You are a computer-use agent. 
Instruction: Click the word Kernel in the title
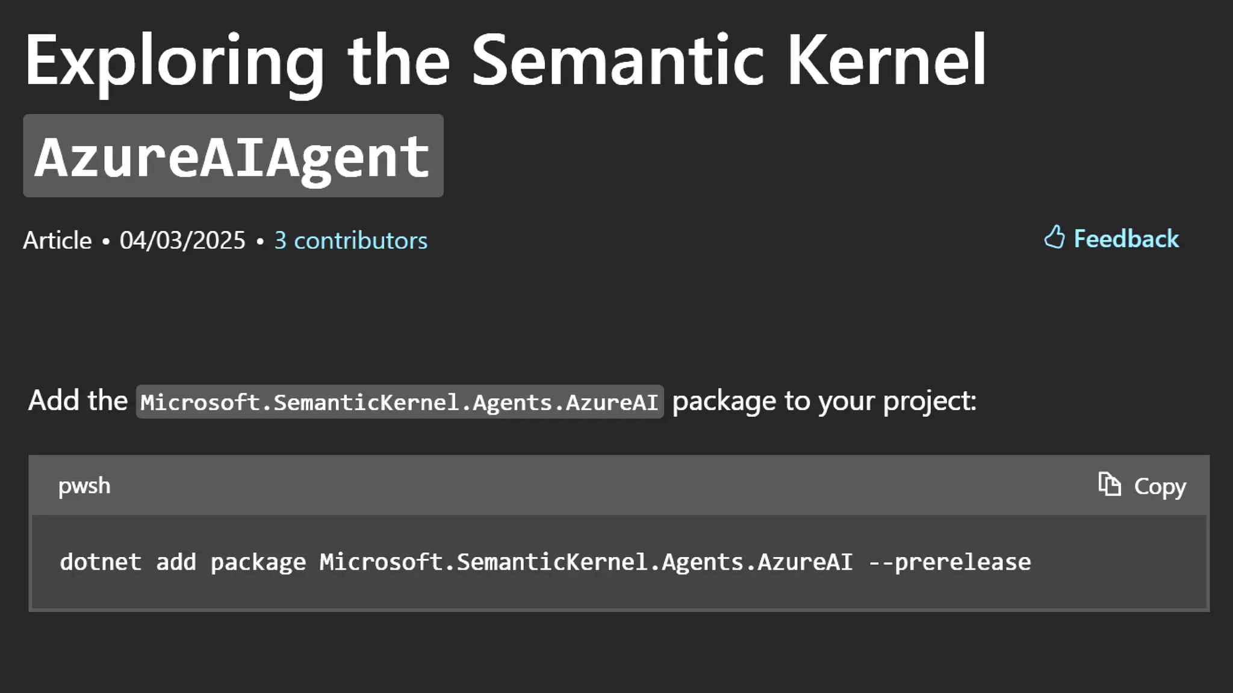click(886, 61)
